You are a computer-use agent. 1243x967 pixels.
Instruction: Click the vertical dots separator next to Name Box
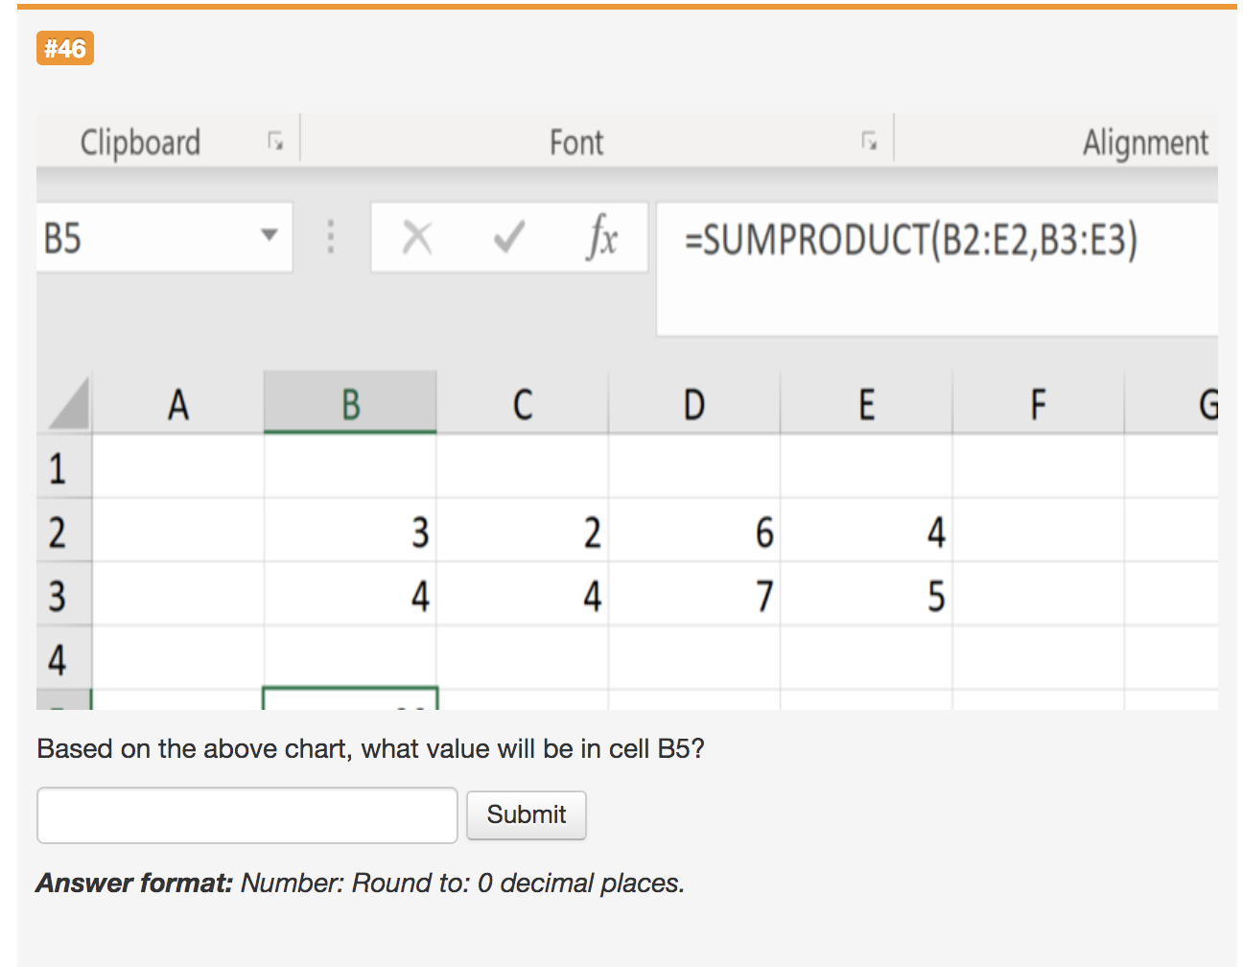pos(330,238)
